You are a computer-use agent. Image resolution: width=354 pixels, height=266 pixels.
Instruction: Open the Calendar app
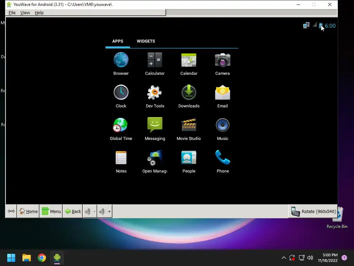coord(189,64)
